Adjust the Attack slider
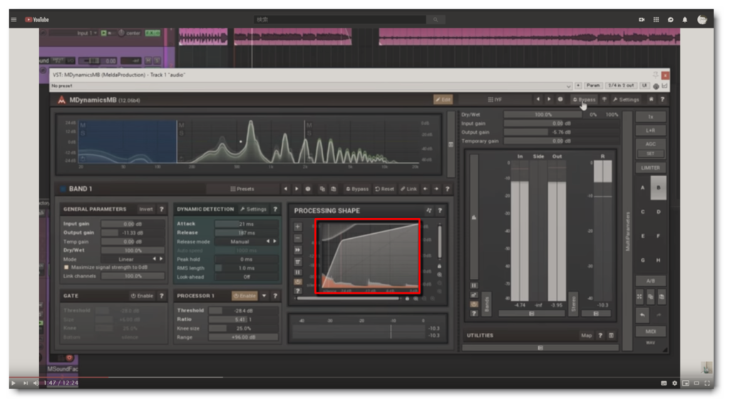 click(x=246, y=224)
